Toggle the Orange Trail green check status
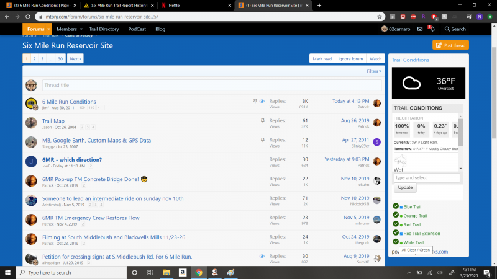Image resolution: width=497 pixels, height=279 pixels. coord(396,215)
